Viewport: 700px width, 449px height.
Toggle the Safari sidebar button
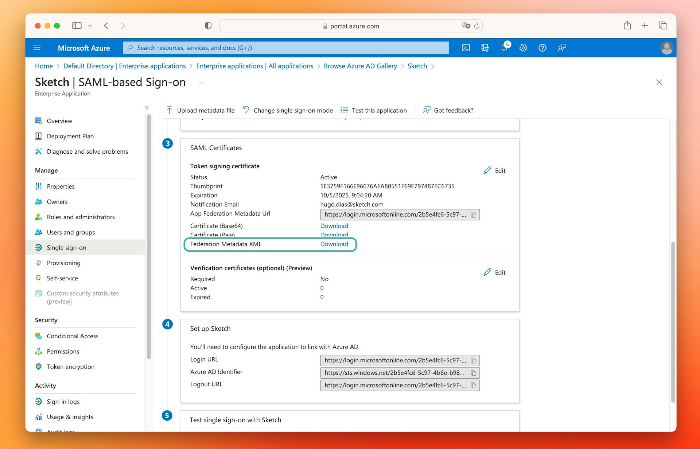(x=77, y=25)
